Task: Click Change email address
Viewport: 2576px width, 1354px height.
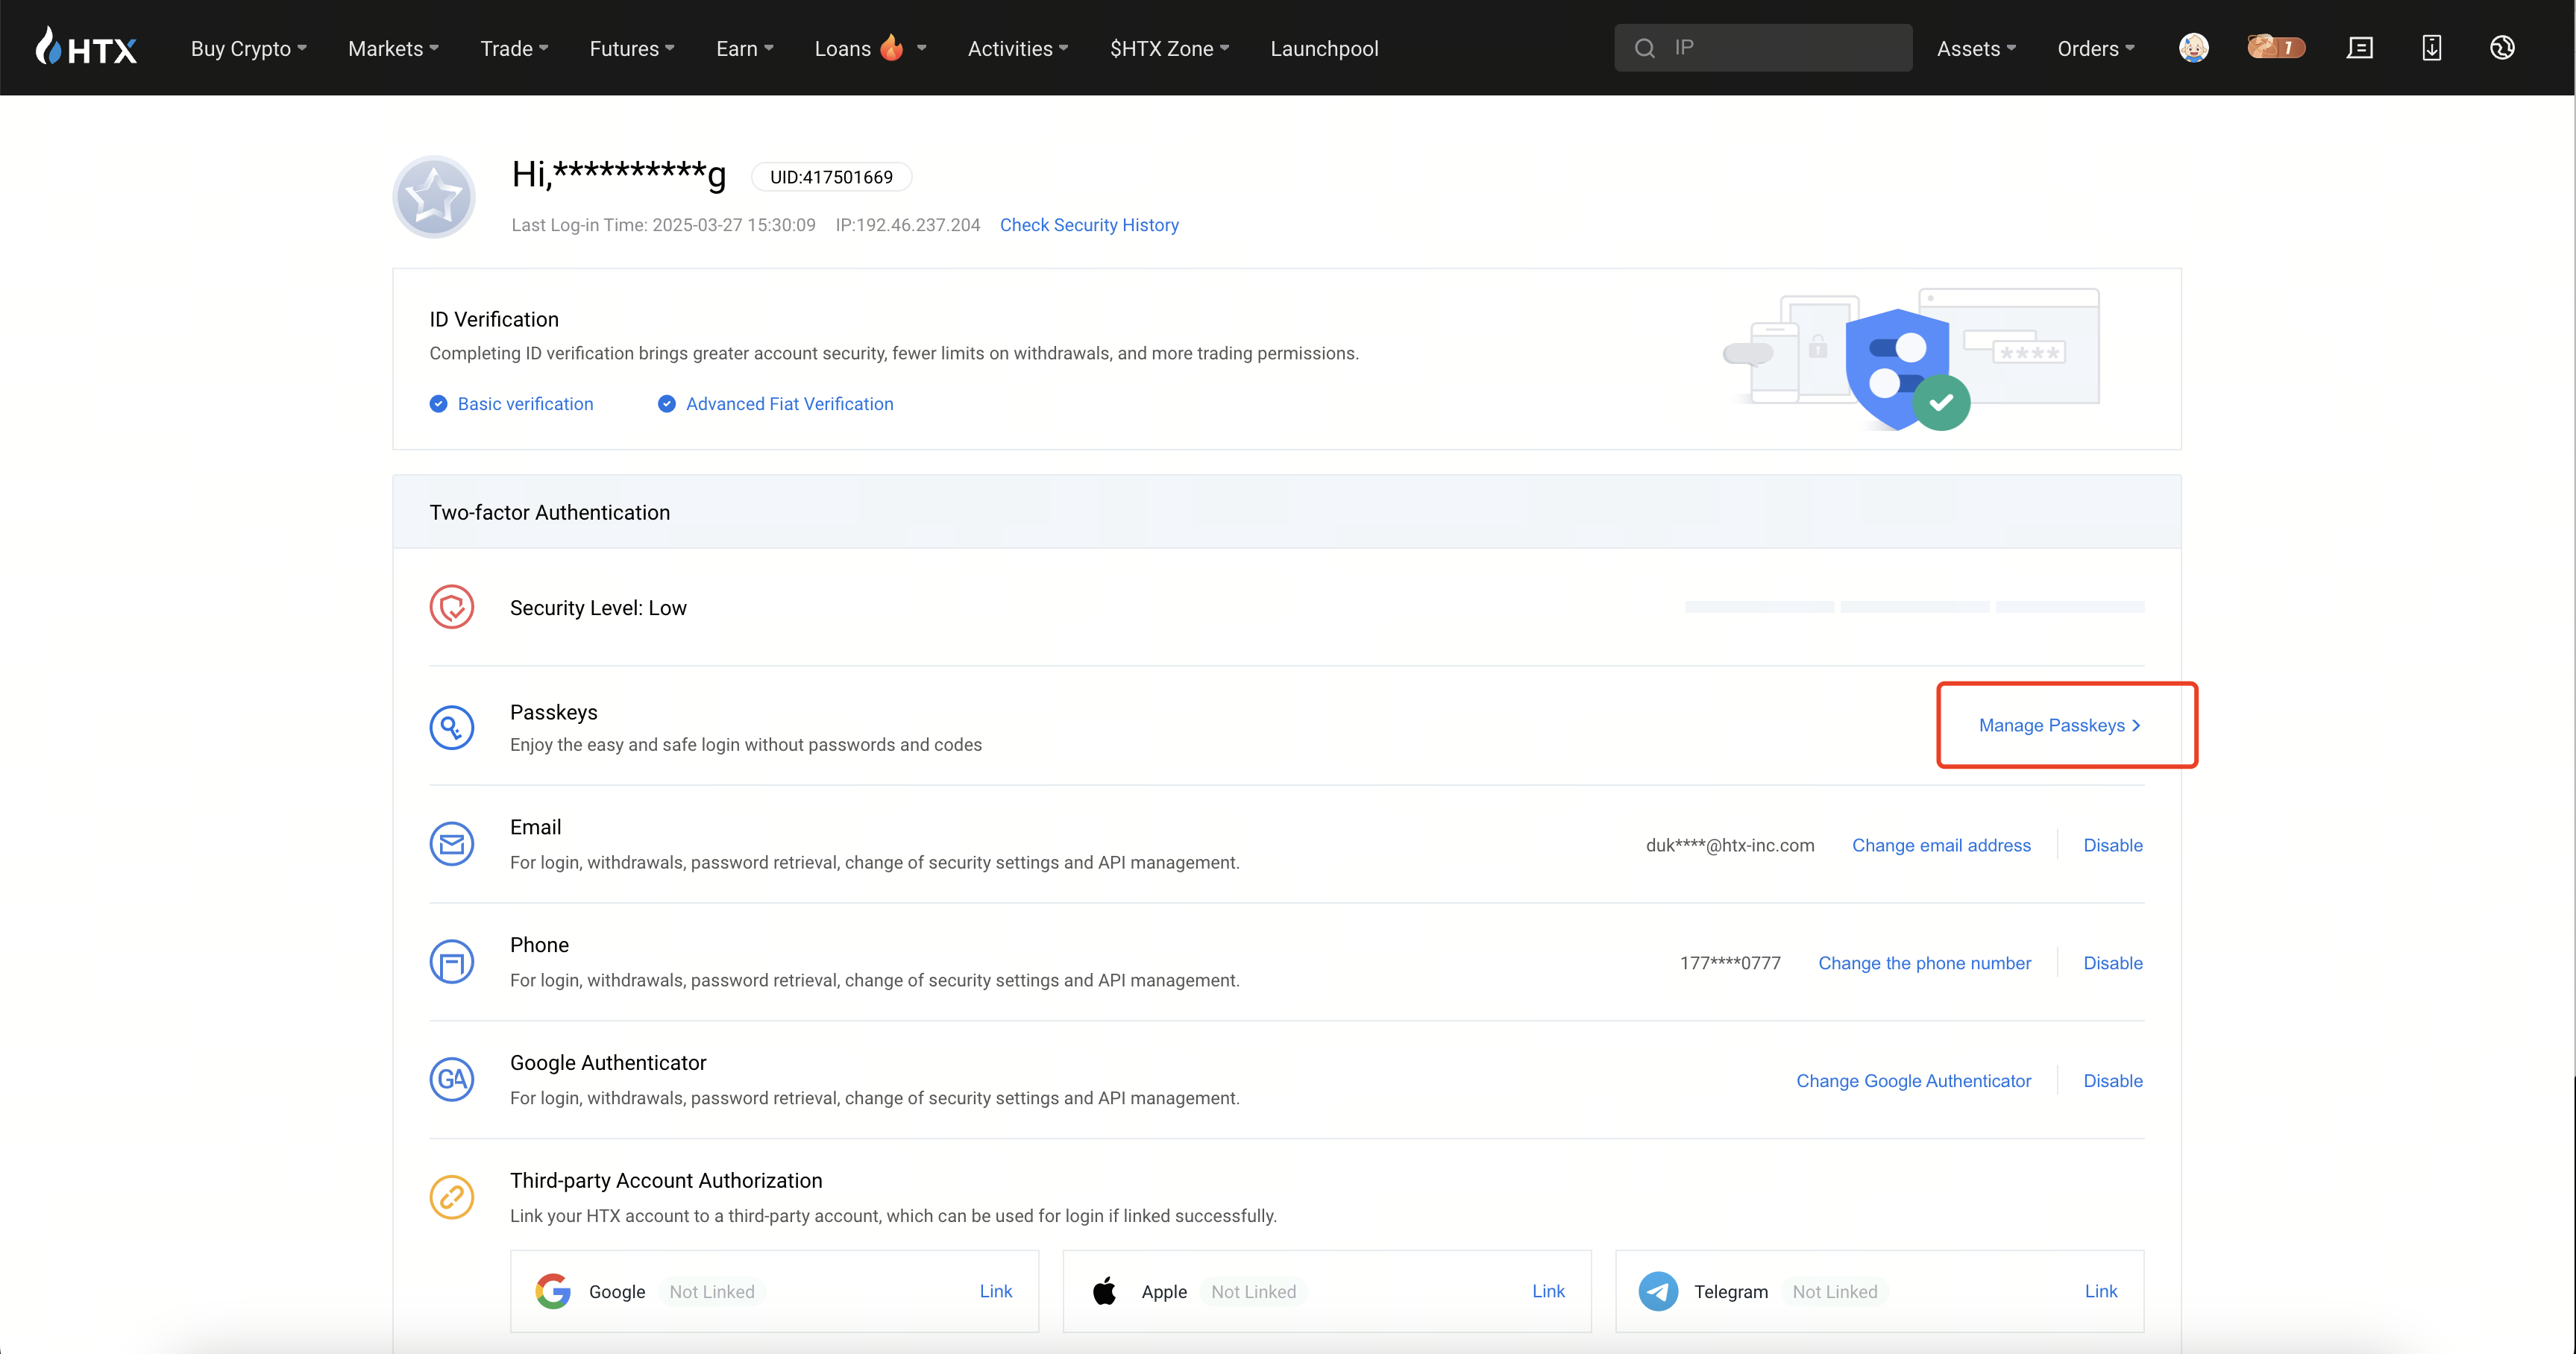Action: [1941, 845]
